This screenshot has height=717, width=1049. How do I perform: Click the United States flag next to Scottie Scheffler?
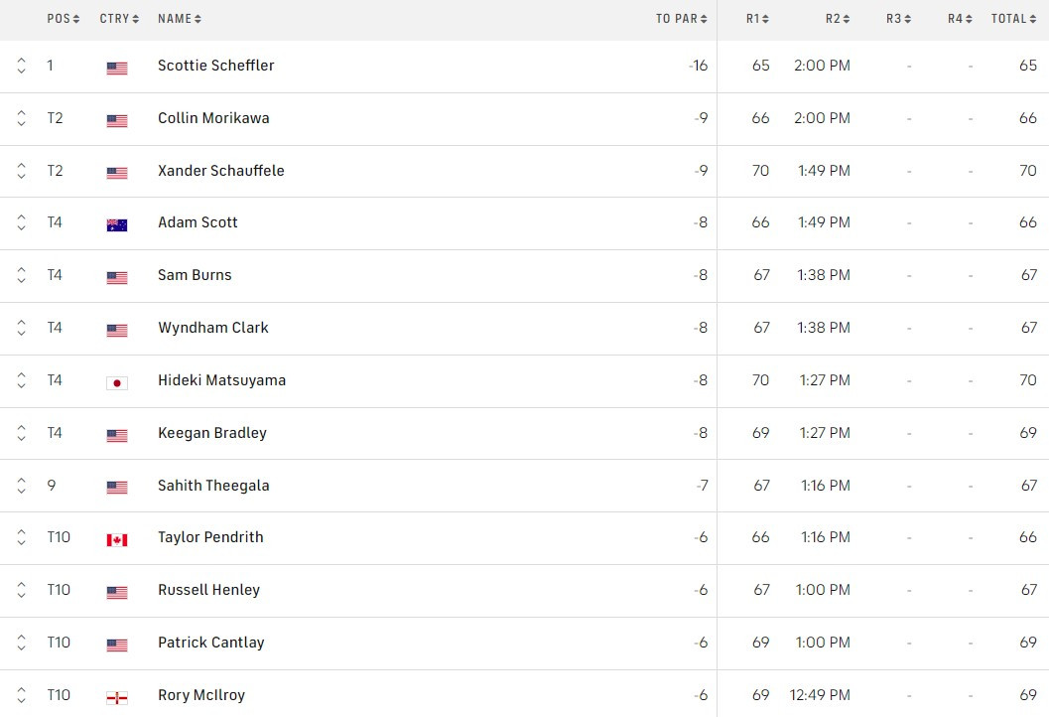tap(116, 67)
